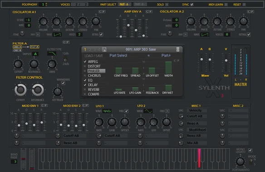The height and width of the screenshot is (172, 265).
Task: Click the Filter A Drive knob
Action: [x=52, y=64]
